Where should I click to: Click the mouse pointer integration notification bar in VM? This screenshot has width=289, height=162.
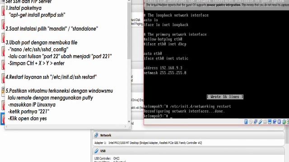(216, 5)
